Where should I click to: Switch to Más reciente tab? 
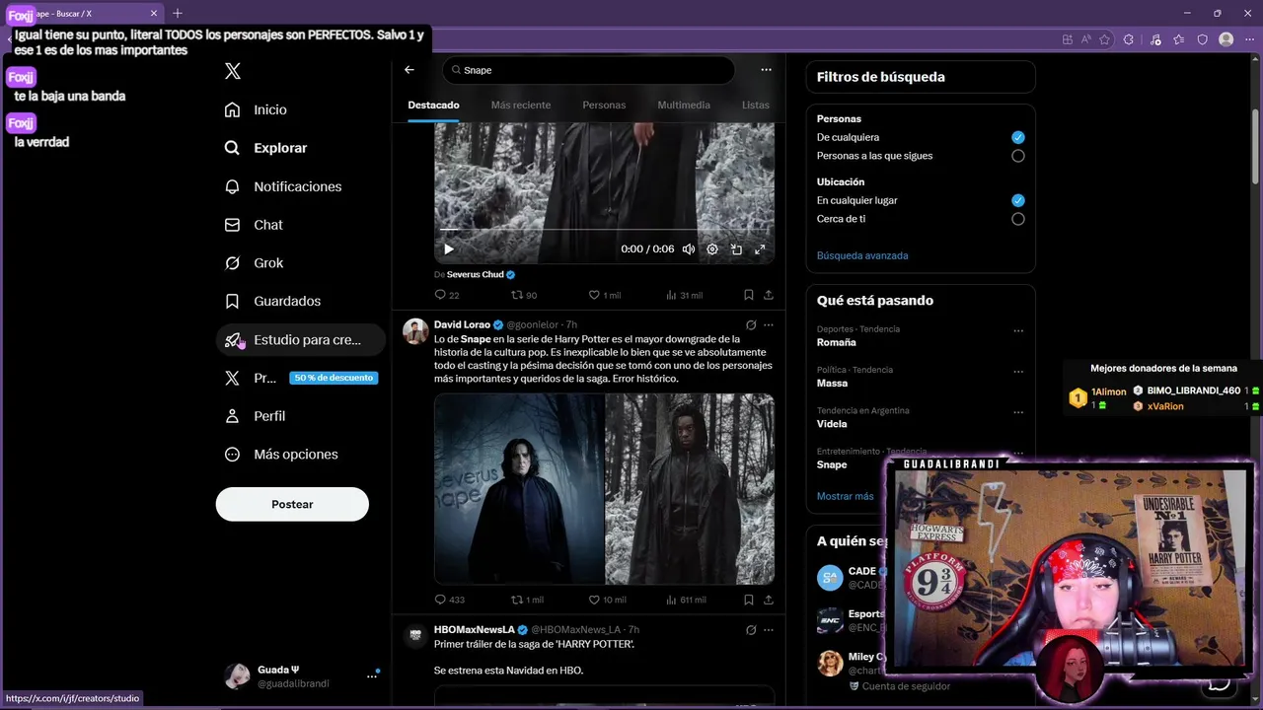pos(521,105)
